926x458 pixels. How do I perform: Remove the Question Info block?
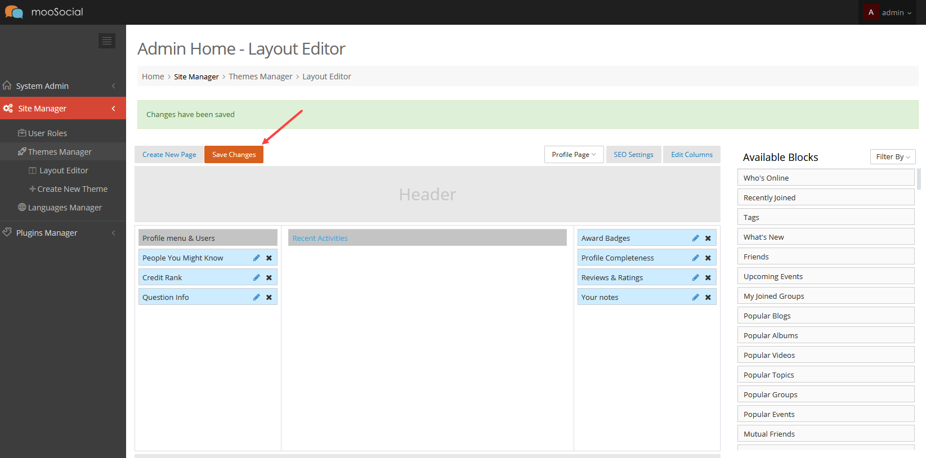(269, 297)
